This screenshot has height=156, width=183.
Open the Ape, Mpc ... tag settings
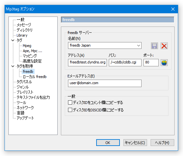coord(32,51)
